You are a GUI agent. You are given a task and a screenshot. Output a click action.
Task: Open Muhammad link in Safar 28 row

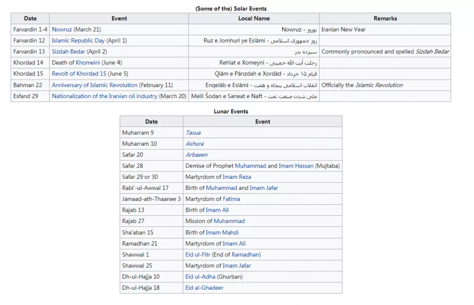(250, 166)
